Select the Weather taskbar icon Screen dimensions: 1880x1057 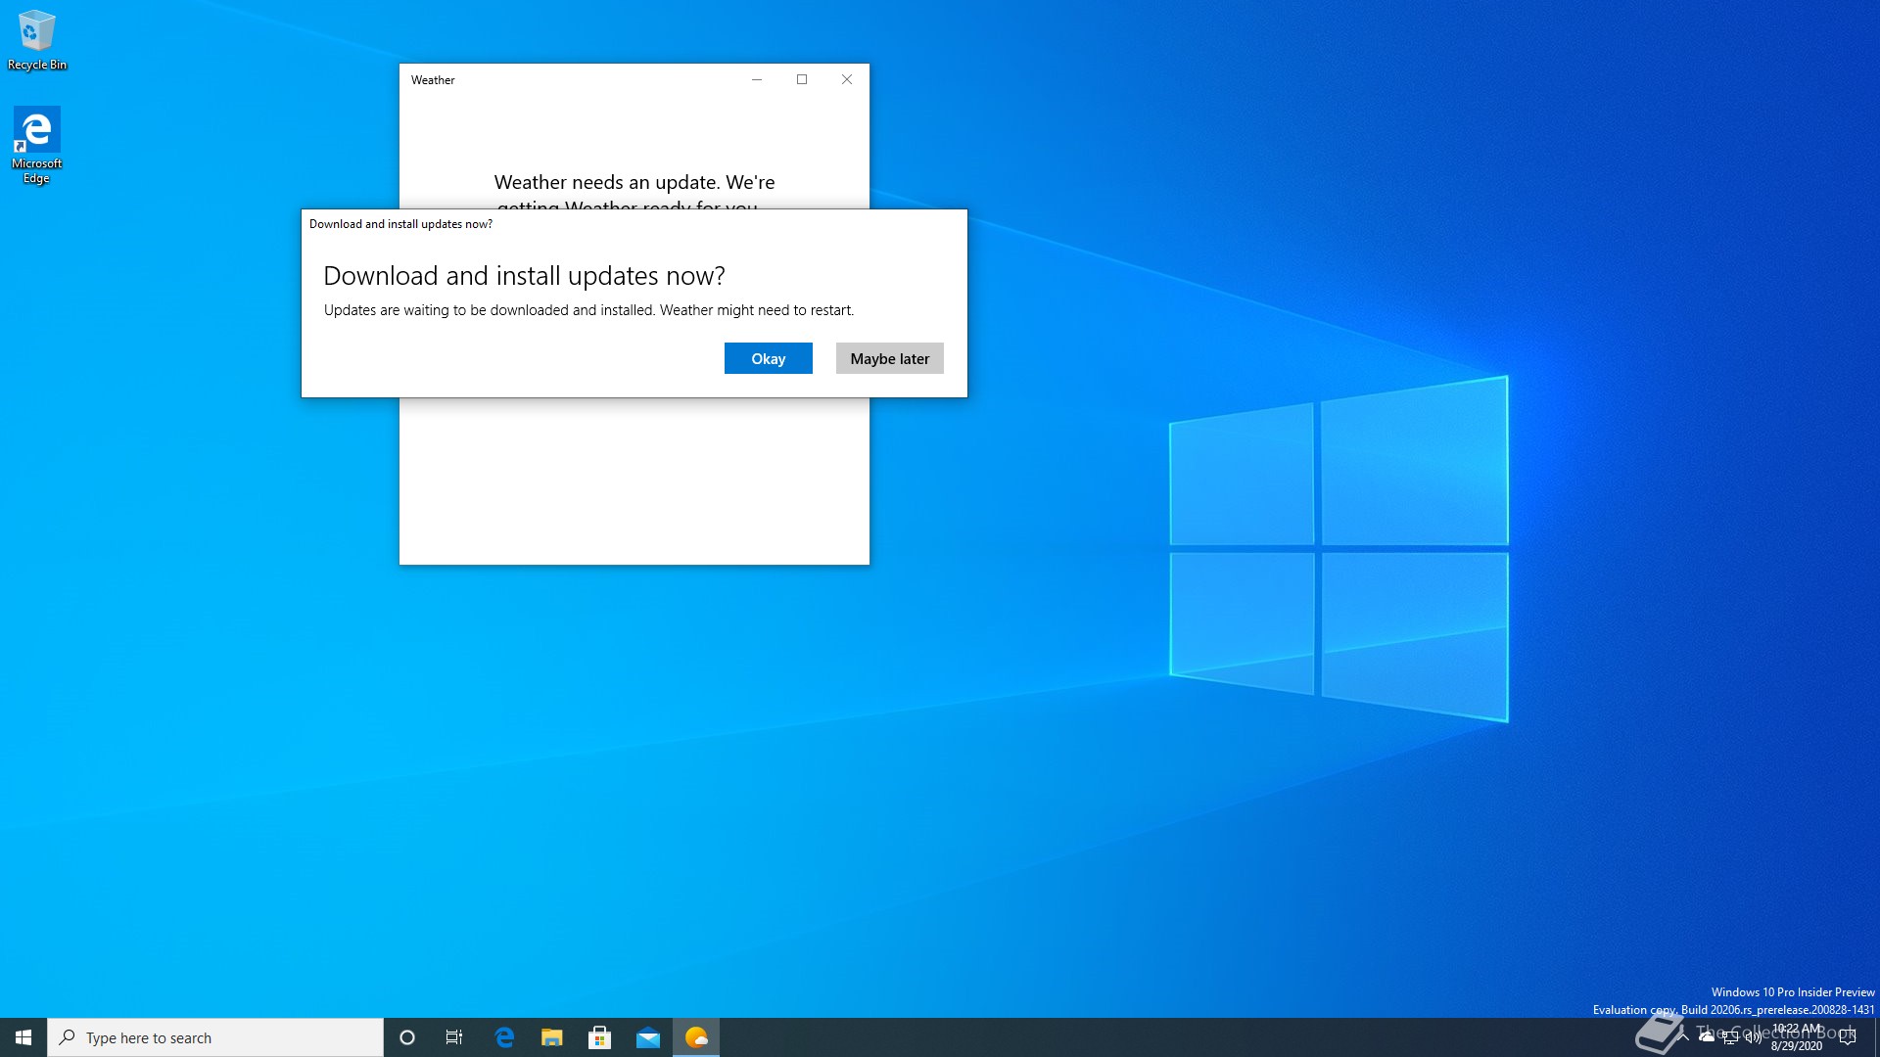[x=696, y=1037]
